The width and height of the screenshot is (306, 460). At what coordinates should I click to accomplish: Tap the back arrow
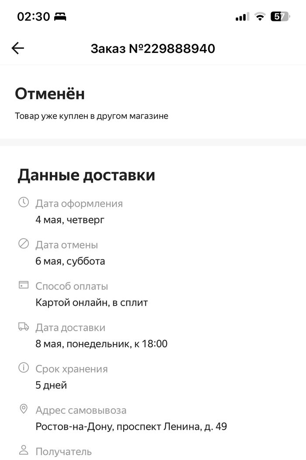point(18,48)
